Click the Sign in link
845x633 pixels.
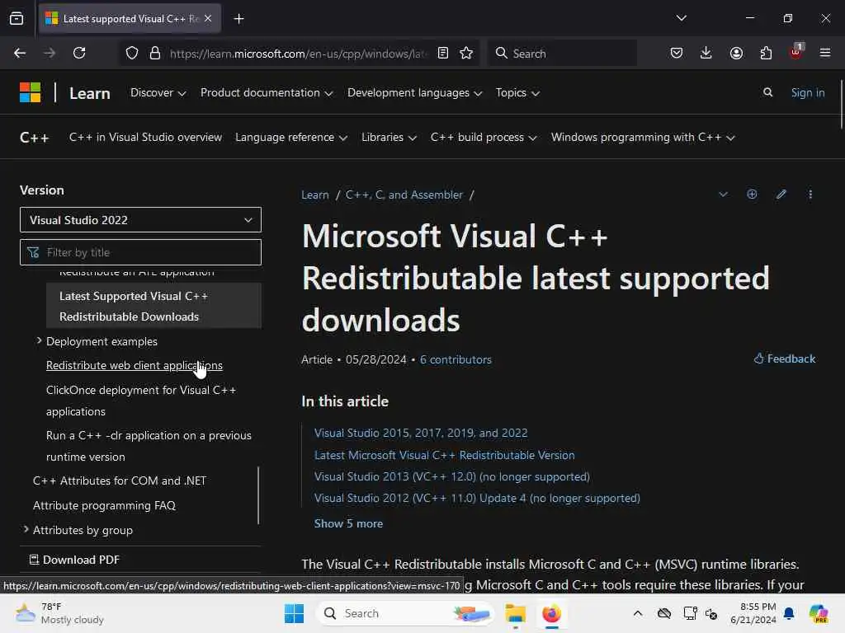click(807, 92)
